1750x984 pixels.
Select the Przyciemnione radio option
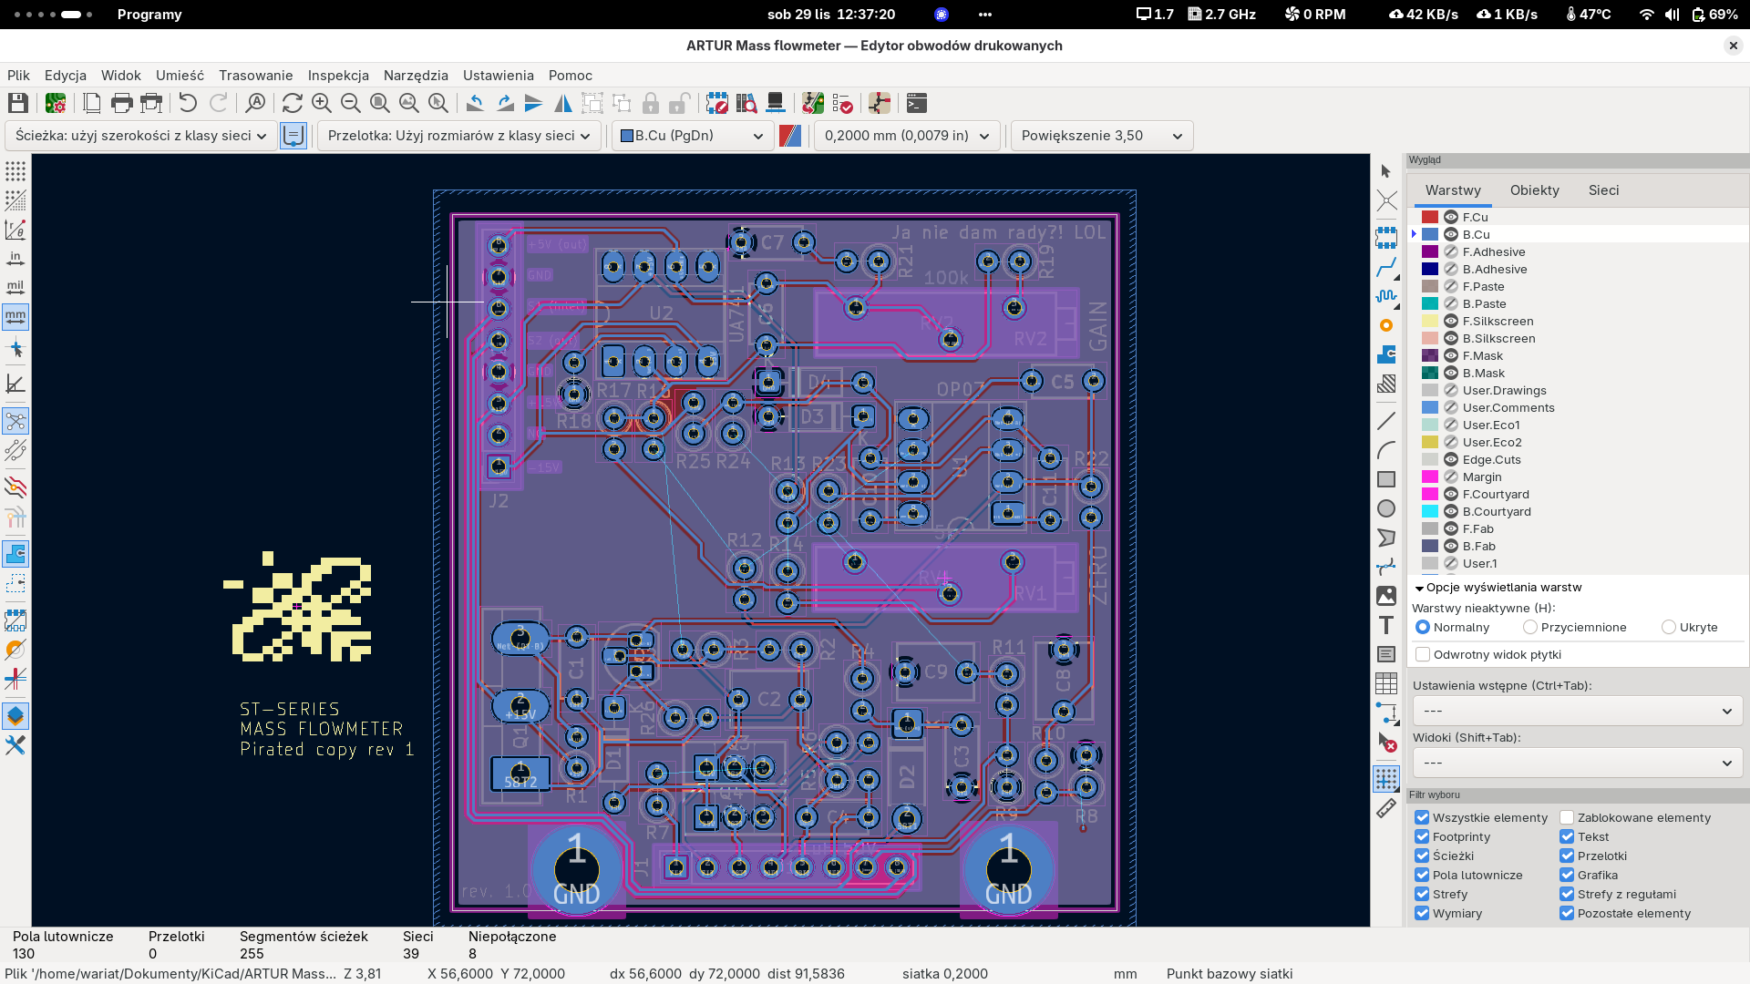pos(1530,627)
